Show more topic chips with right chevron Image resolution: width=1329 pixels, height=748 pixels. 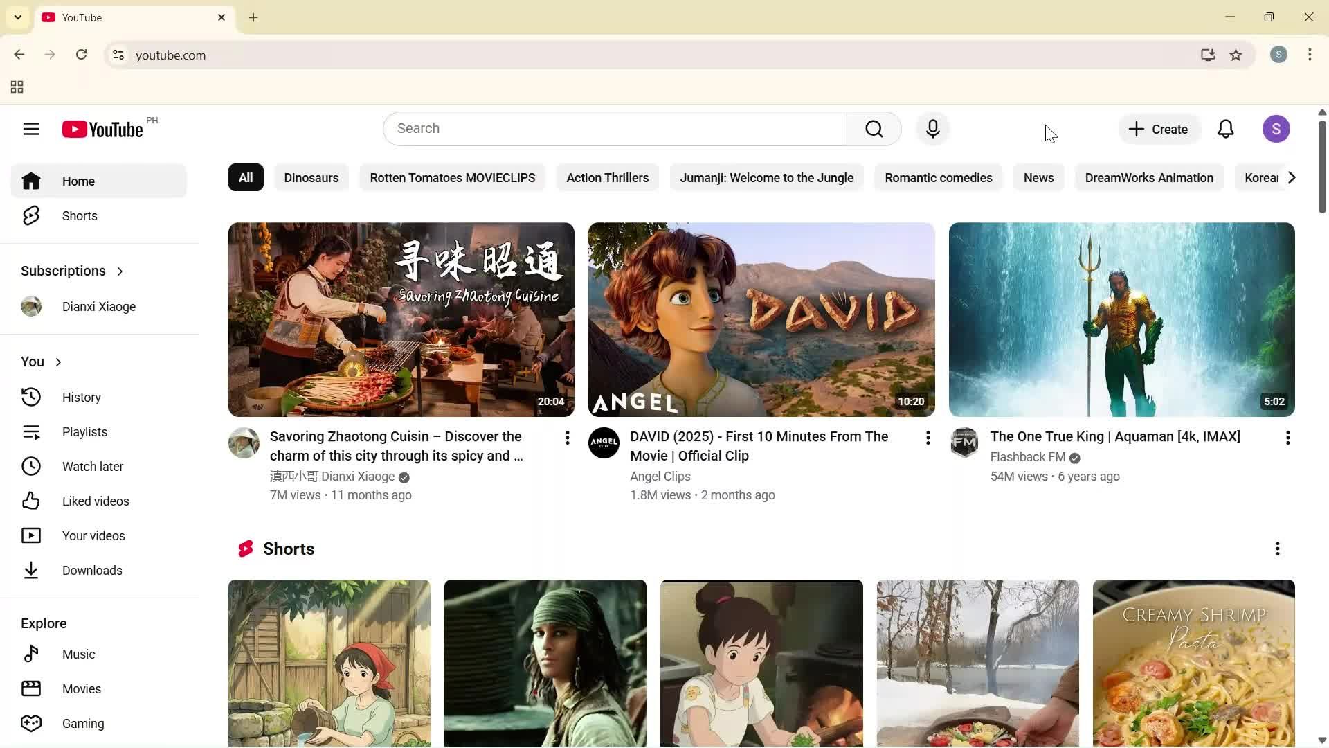tap(1291, 177)
